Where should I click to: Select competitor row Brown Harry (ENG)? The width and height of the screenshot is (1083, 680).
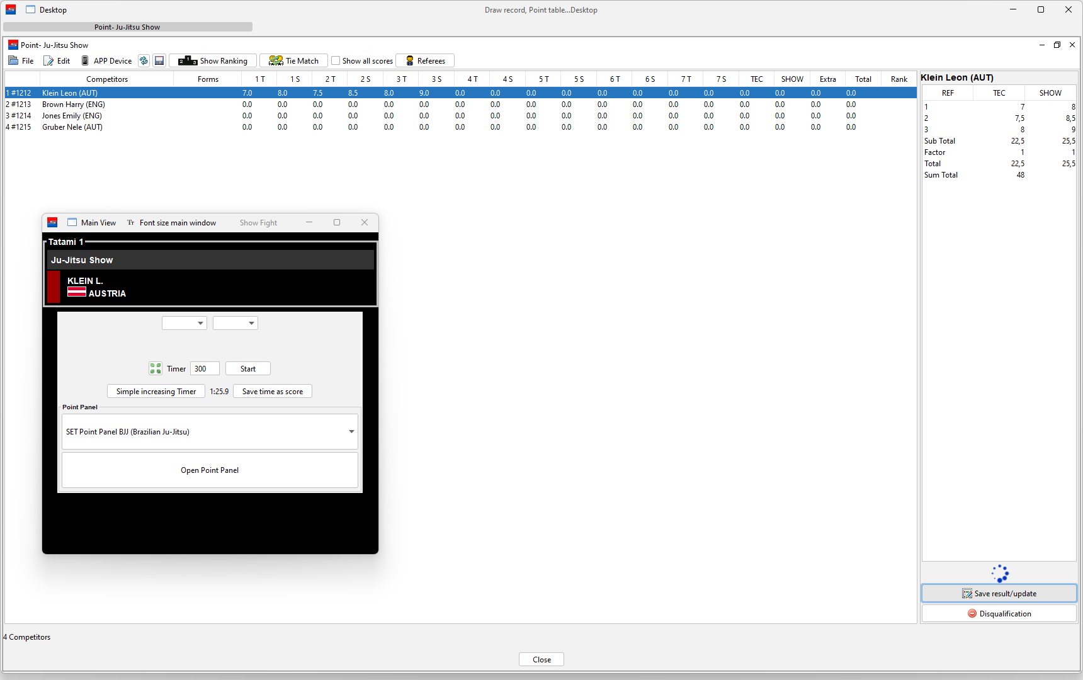74,105
